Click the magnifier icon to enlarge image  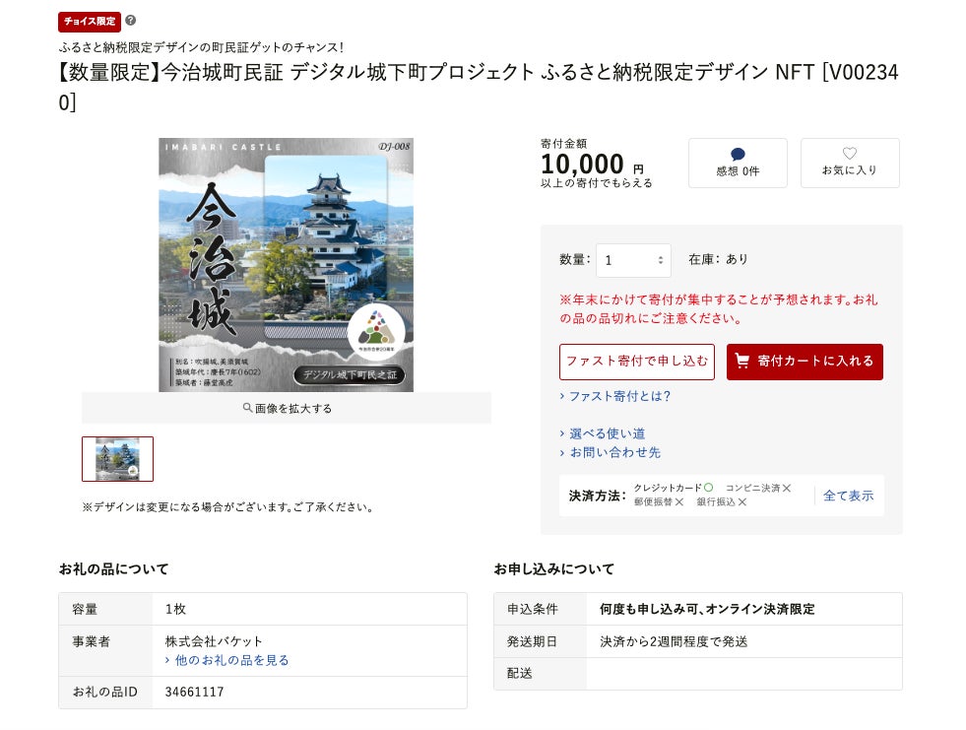point(248,408)
